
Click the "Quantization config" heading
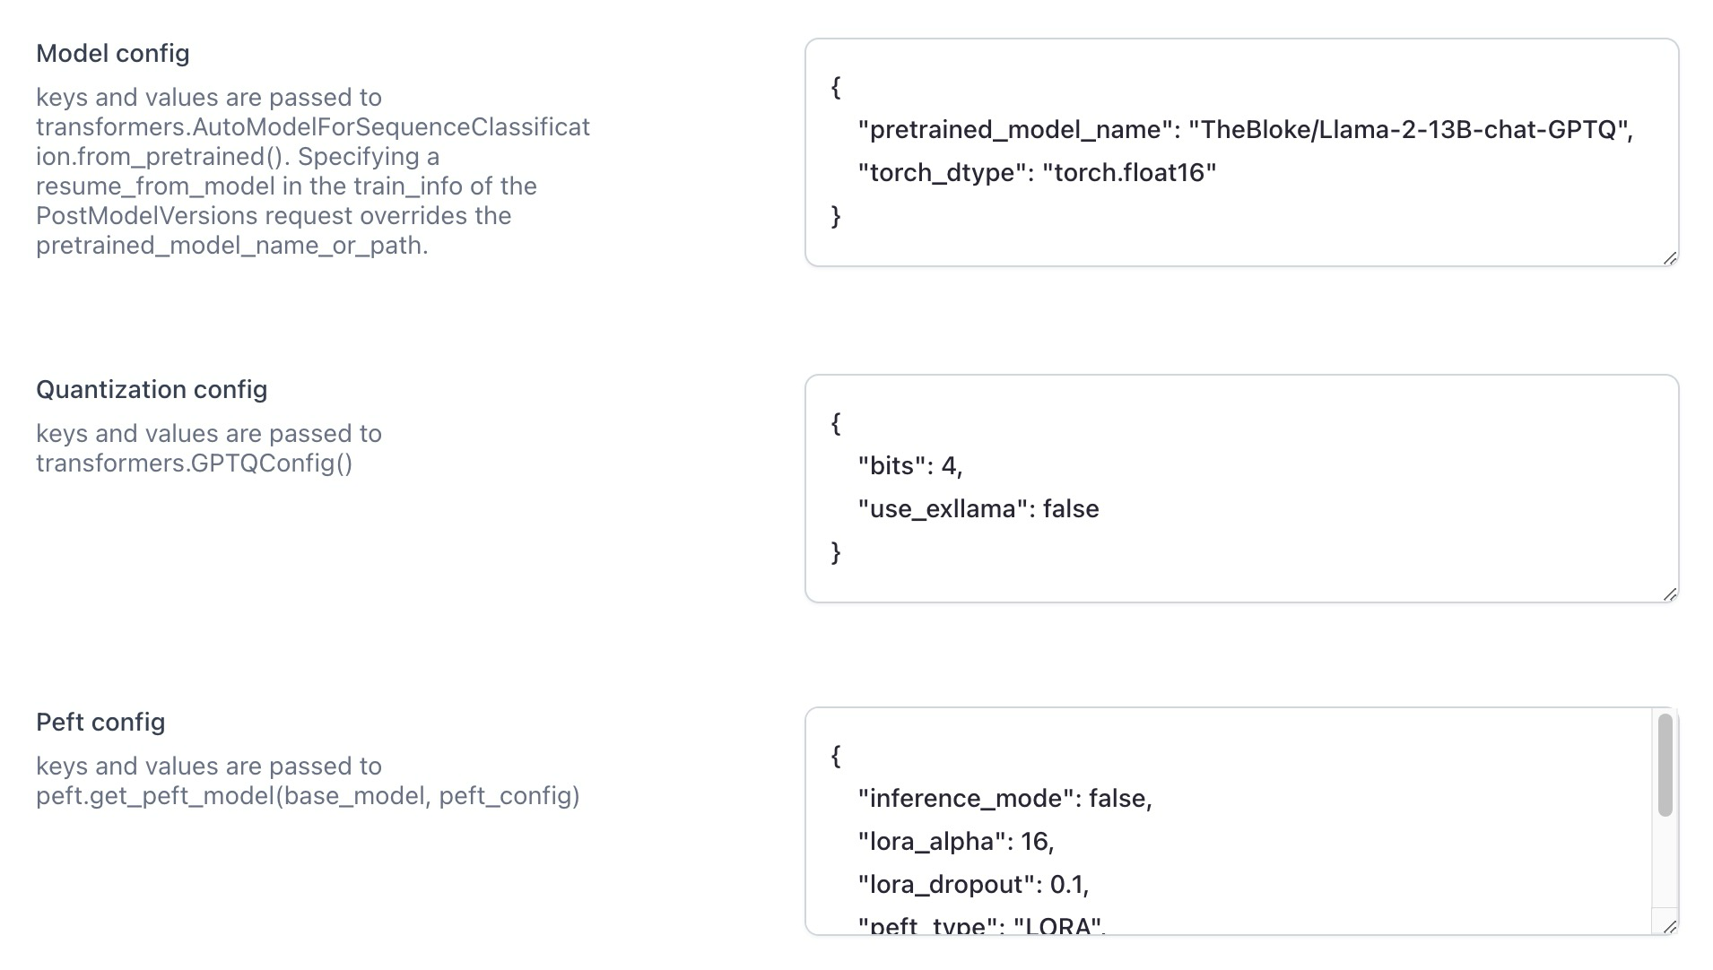152,390
